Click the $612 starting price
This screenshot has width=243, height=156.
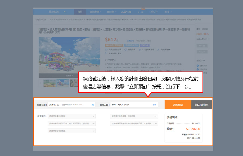pos(110,40)
